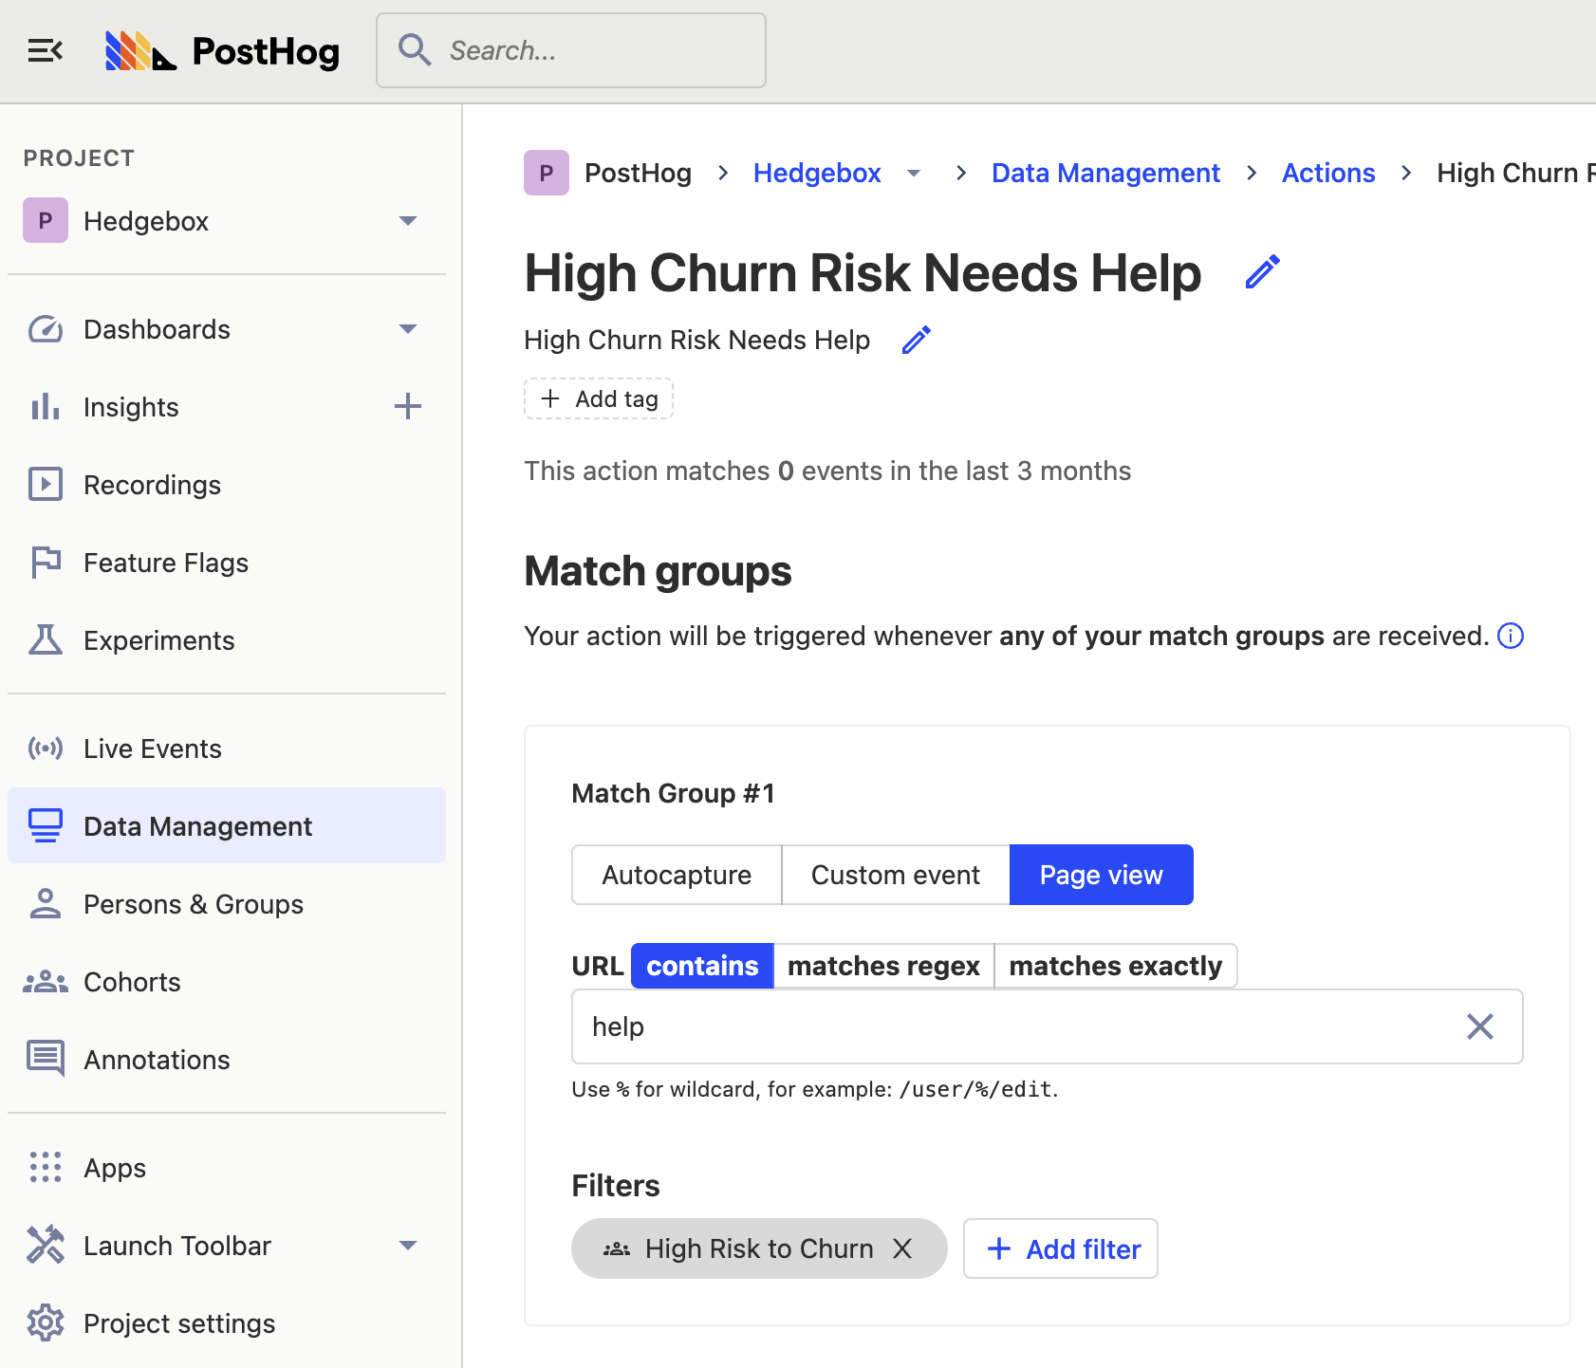Open the Apps section
This screenshot has width=1596, height=1368.
114,1167
